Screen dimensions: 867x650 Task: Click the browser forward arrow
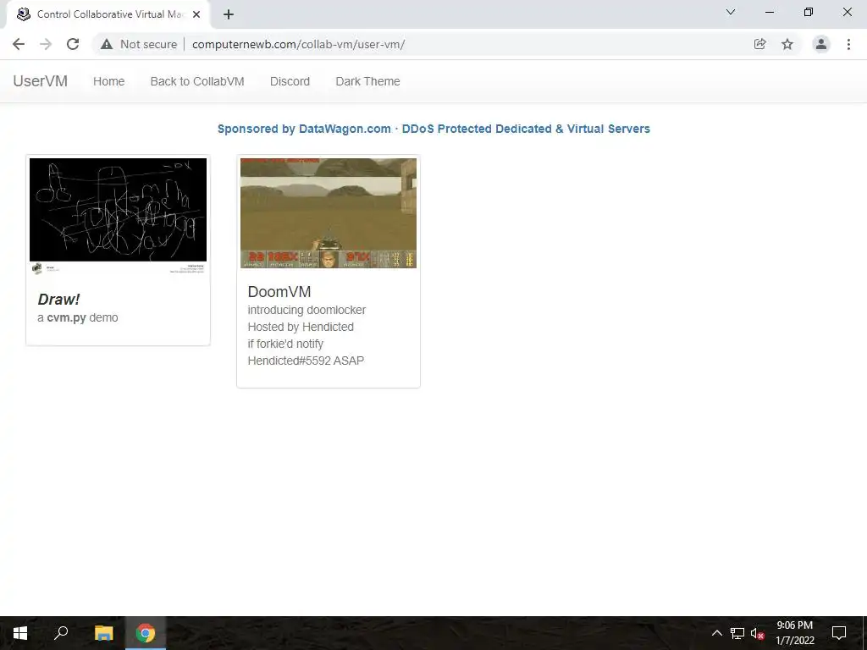46,44
